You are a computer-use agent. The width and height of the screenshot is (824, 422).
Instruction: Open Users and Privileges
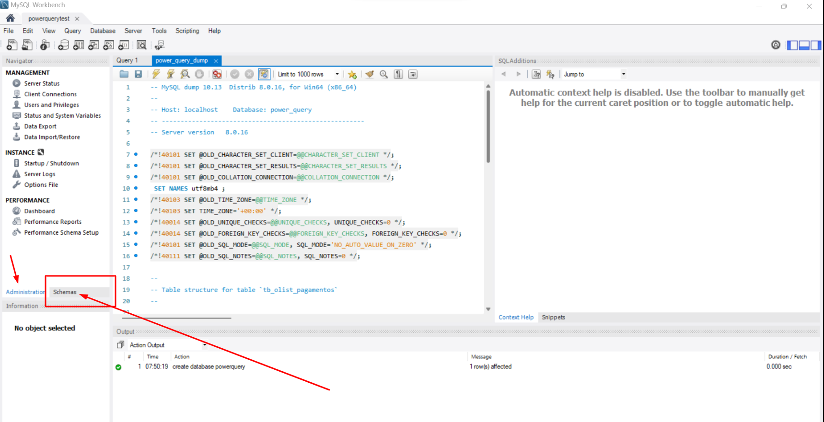(x=51, y=105)
